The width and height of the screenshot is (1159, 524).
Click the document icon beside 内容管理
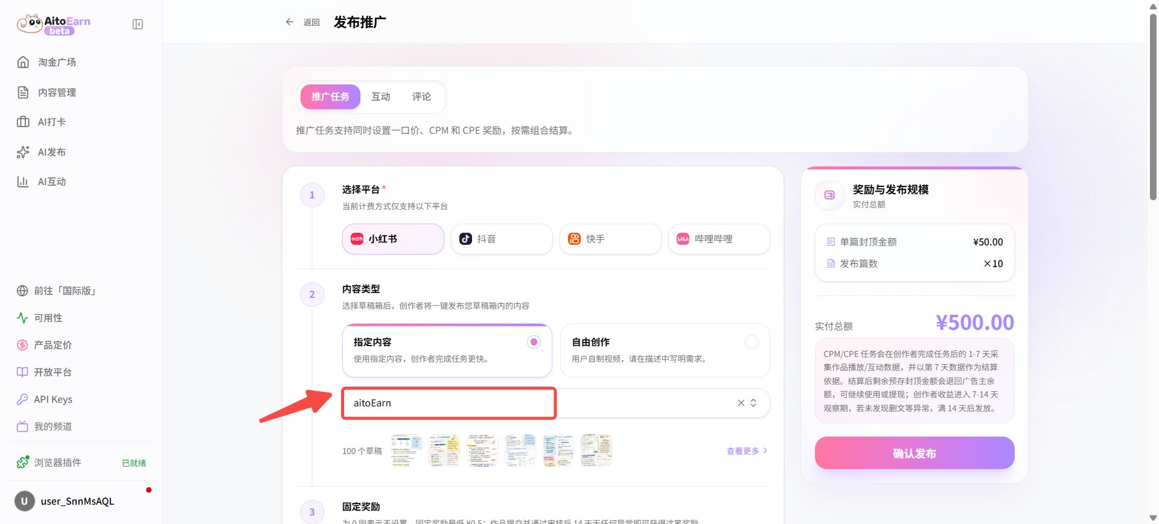pyautogui.click(x=23, y=92)
